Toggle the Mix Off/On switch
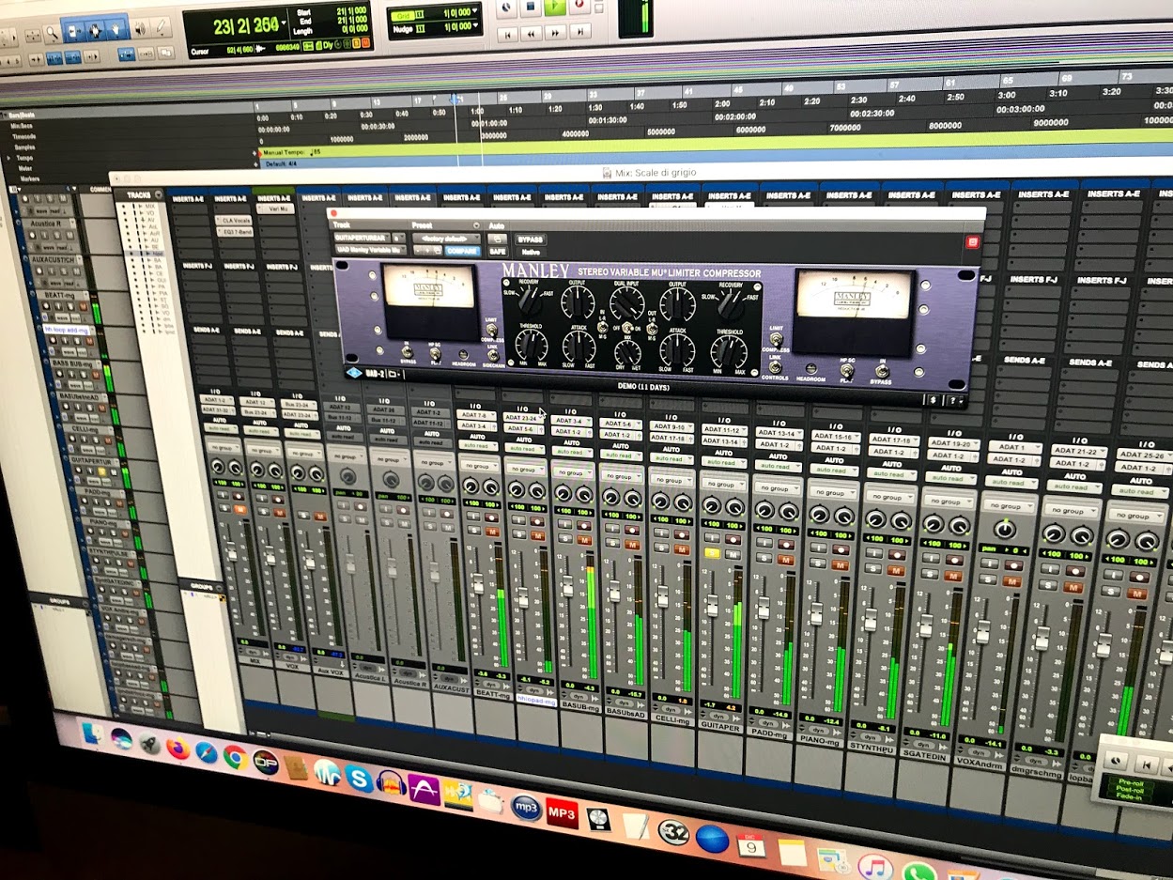This screenshot has width=1173, height=880. [x=628, y=328]
